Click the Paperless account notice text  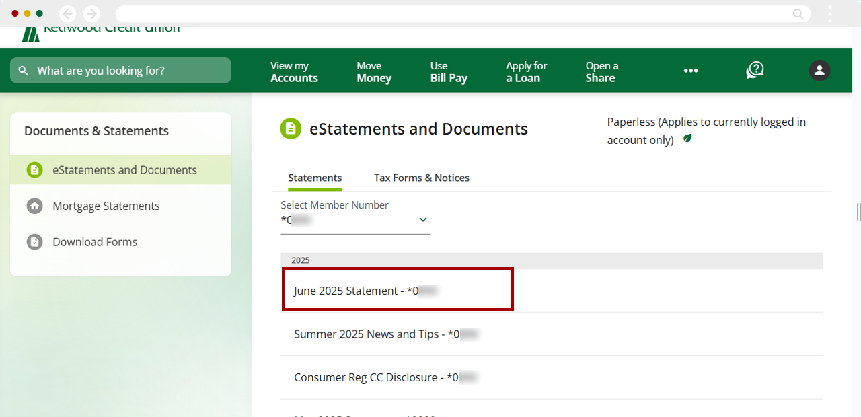point(706,130)
